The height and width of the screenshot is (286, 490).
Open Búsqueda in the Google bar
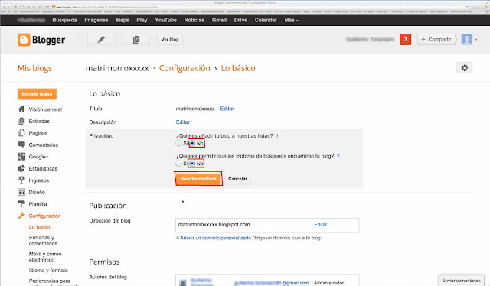[x=64, y=20]
